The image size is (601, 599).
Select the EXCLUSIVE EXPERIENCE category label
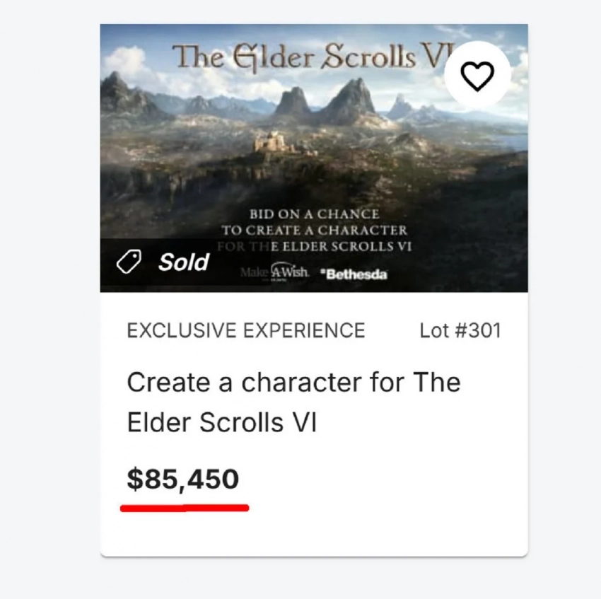click(x=245, y=330)
